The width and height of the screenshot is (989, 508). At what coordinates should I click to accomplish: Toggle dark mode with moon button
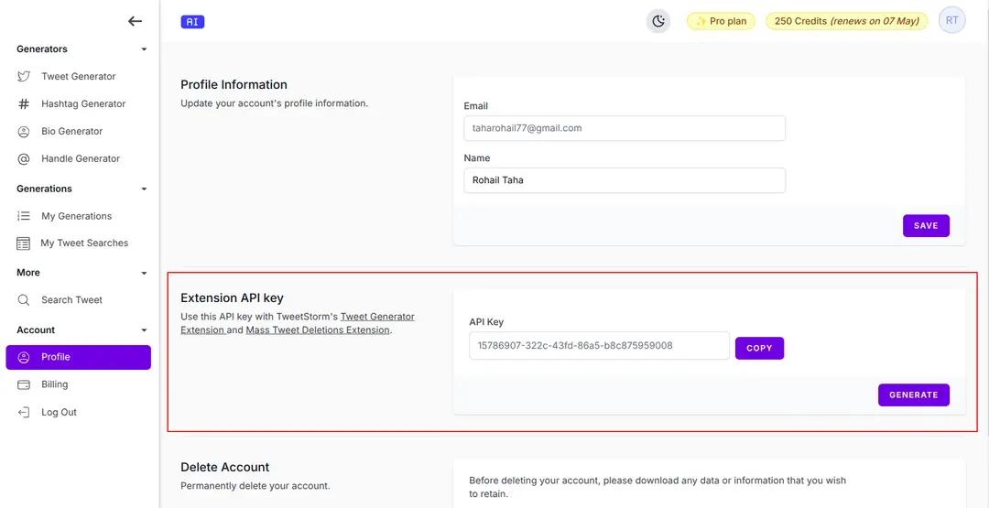pyautogui.click(x=658, y=21)
